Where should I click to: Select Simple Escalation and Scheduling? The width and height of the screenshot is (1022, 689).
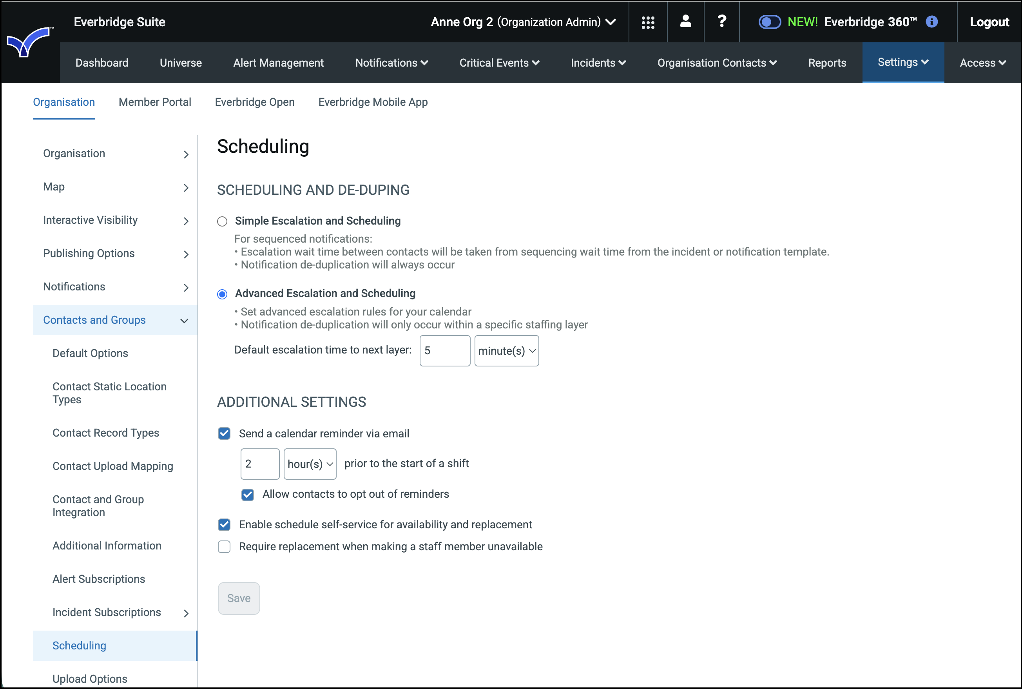pyautogui.click(x=222, y=221)
